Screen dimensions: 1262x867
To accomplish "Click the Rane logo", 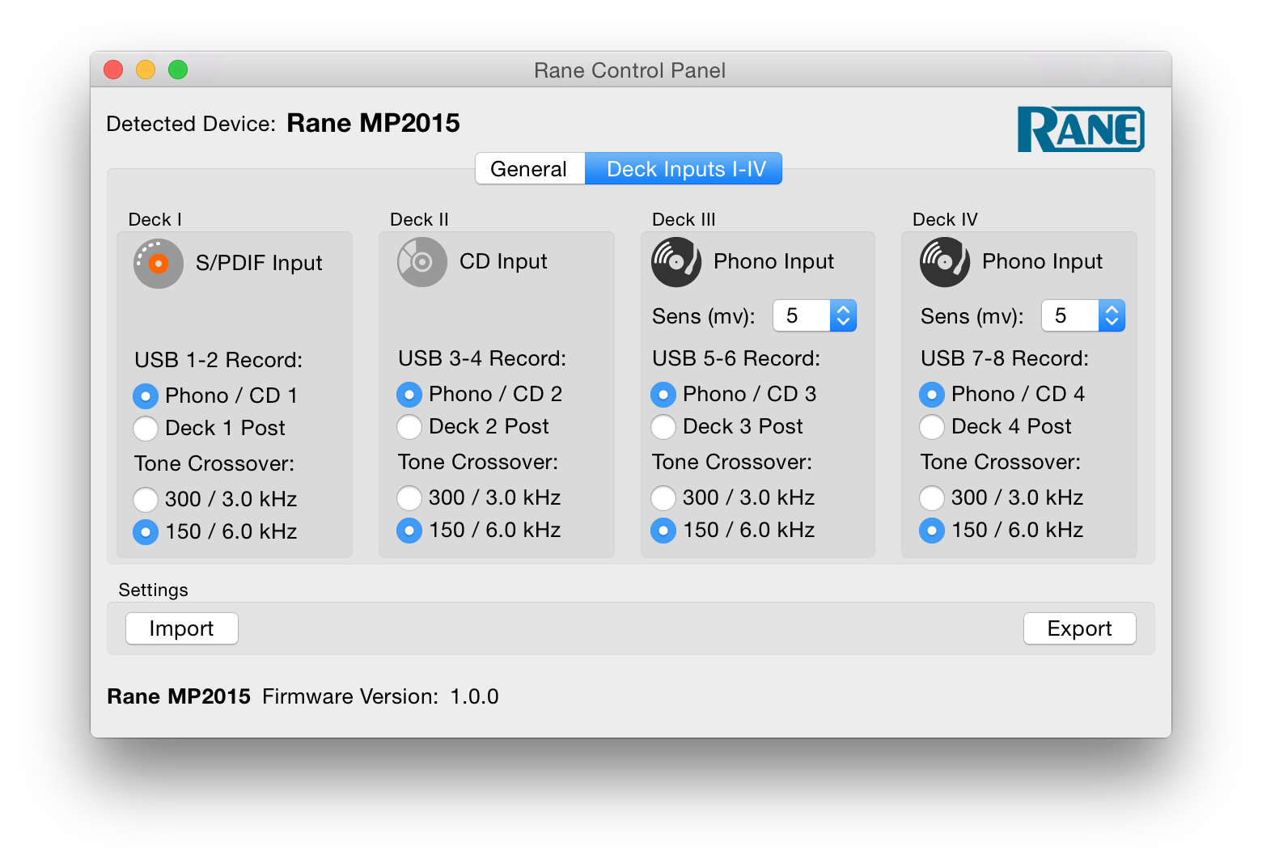I will 1080,129.
